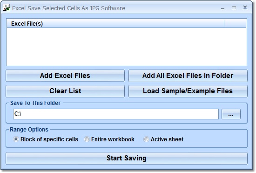Click the Excel File(s) column header
This screenshot has height=173, width=256.
coord(115,23)
